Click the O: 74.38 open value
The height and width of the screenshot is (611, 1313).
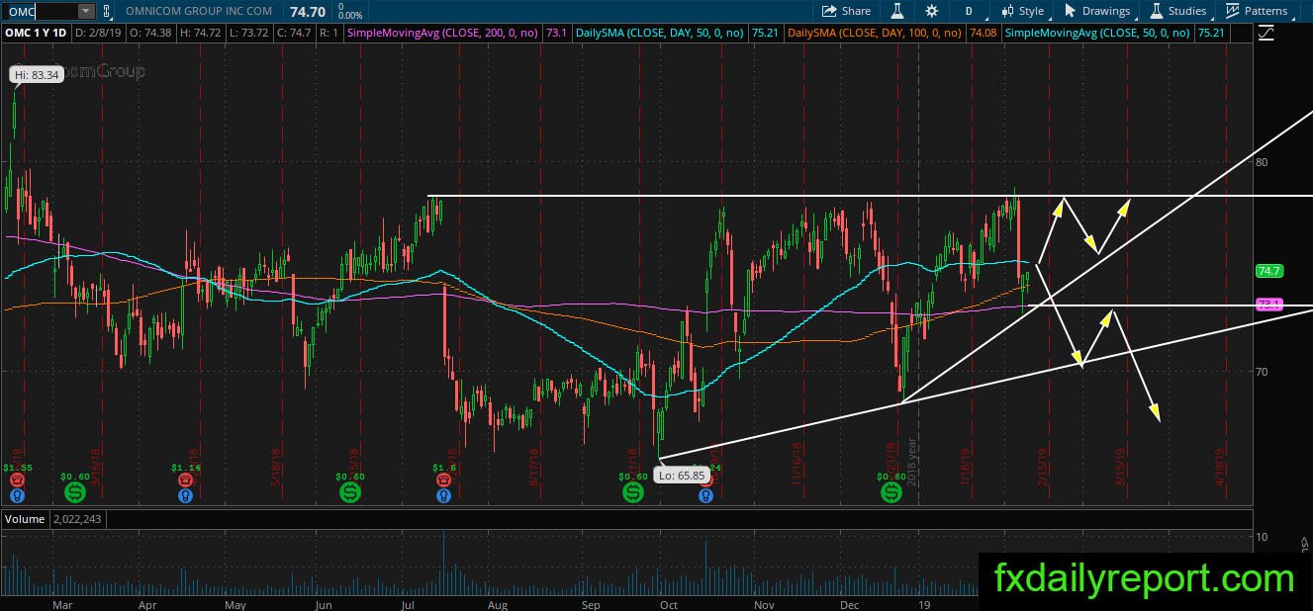pos(151,33)
